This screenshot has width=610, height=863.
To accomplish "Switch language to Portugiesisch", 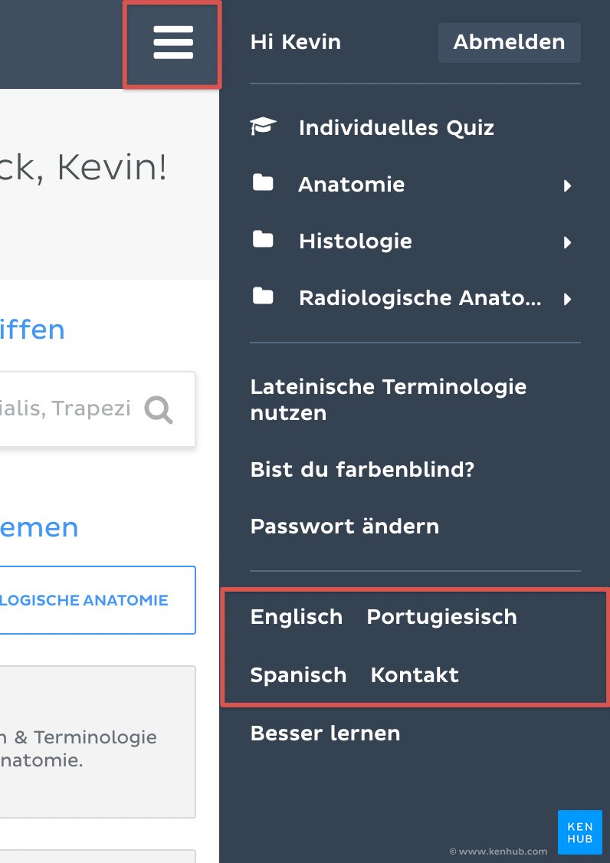I will click(x=441, y=617).
